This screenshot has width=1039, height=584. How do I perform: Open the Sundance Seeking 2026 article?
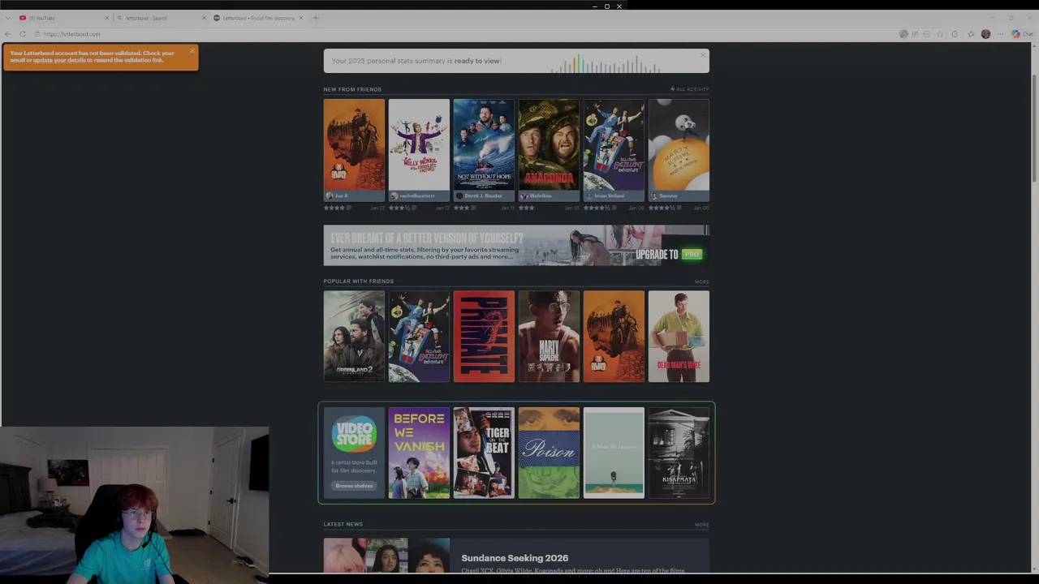(x=515, y=558)
